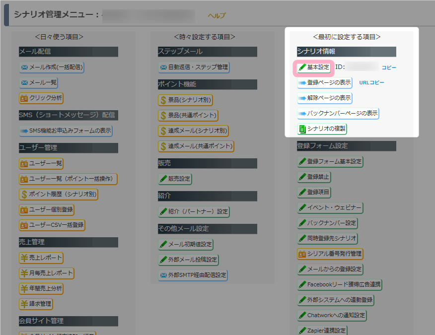Open 紹介（パートナー）設定 button

tap(194, 211)
